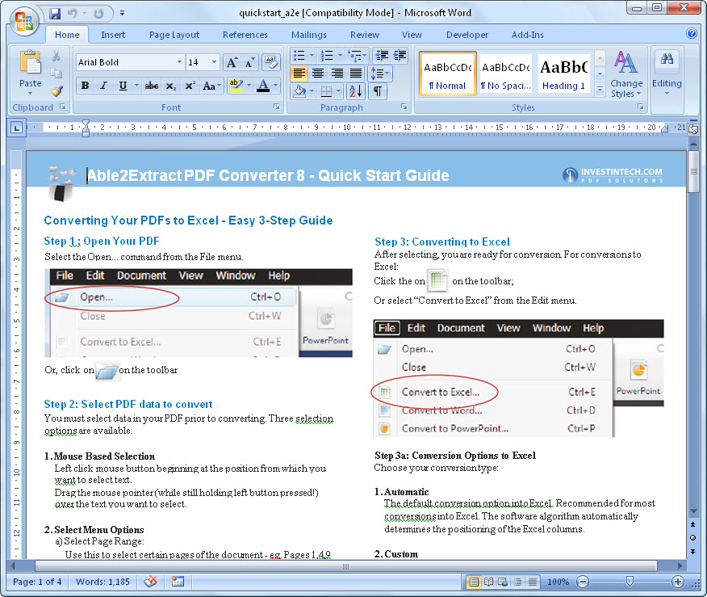
Task: Grow font size with large A icon
Action: 232,63
